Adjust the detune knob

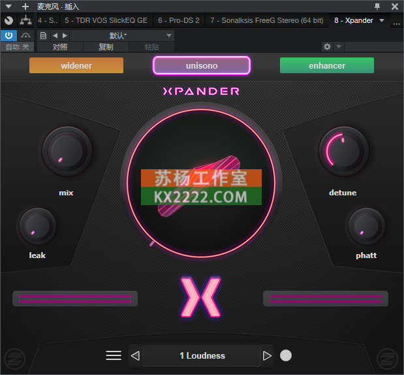pyautogui.click(x=344, y=152)
